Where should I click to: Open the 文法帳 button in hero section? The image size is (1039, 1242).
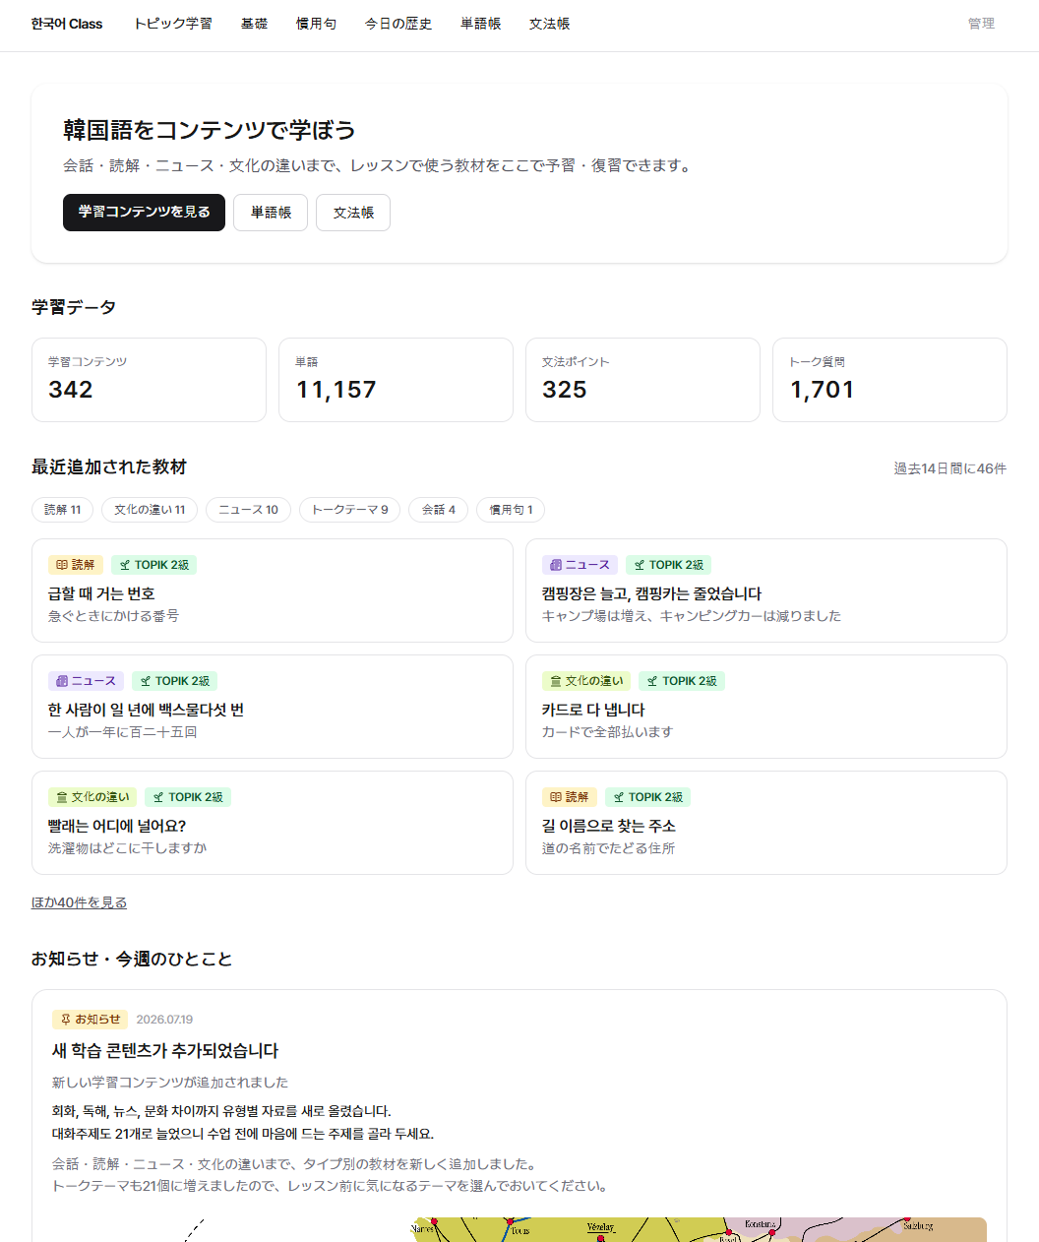353,213
